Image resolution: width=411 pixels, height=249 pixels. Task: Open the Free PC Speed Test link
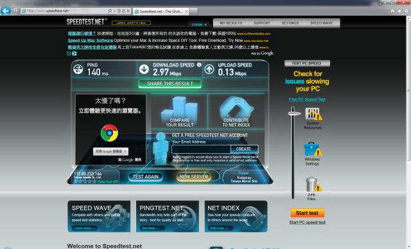coord(307,99)
